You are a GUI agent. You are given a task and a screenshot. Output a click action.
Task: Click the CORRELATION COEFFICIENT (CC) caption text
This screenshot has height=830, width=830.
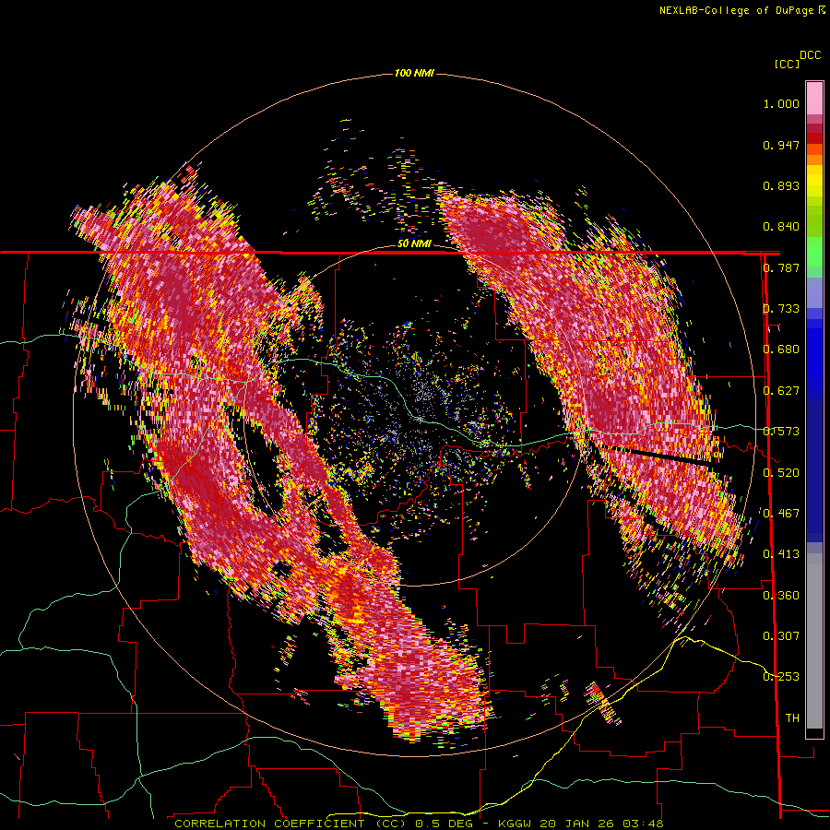pyautogui.click(x=290, y=824)
